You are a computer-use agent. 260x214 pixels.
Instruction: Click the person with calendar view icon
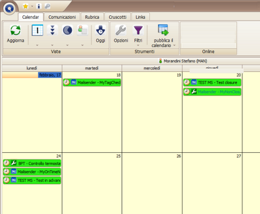(83, 30)
